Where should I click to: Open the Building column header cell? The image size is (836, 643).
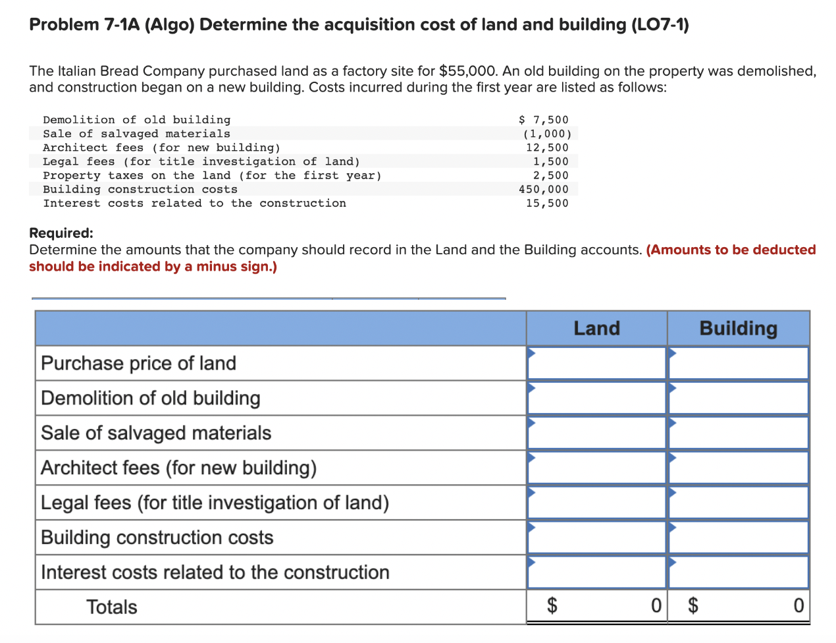pos(738,328)
